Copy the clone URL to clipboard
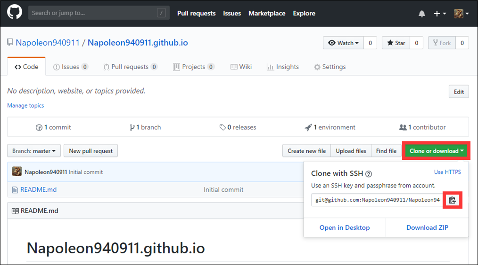The height and width of the screenshot is (265, 478). [453, 200]
